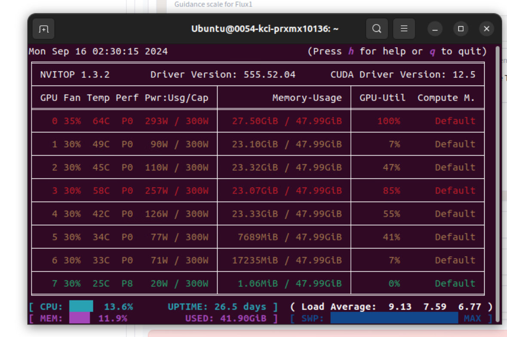Screen dimensions: 507x337
Task: Click GPU 3 power 257W / 300W
Action: coord(177,190)
